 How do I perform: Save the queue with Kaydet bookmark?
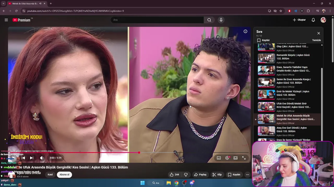point(263,40)
